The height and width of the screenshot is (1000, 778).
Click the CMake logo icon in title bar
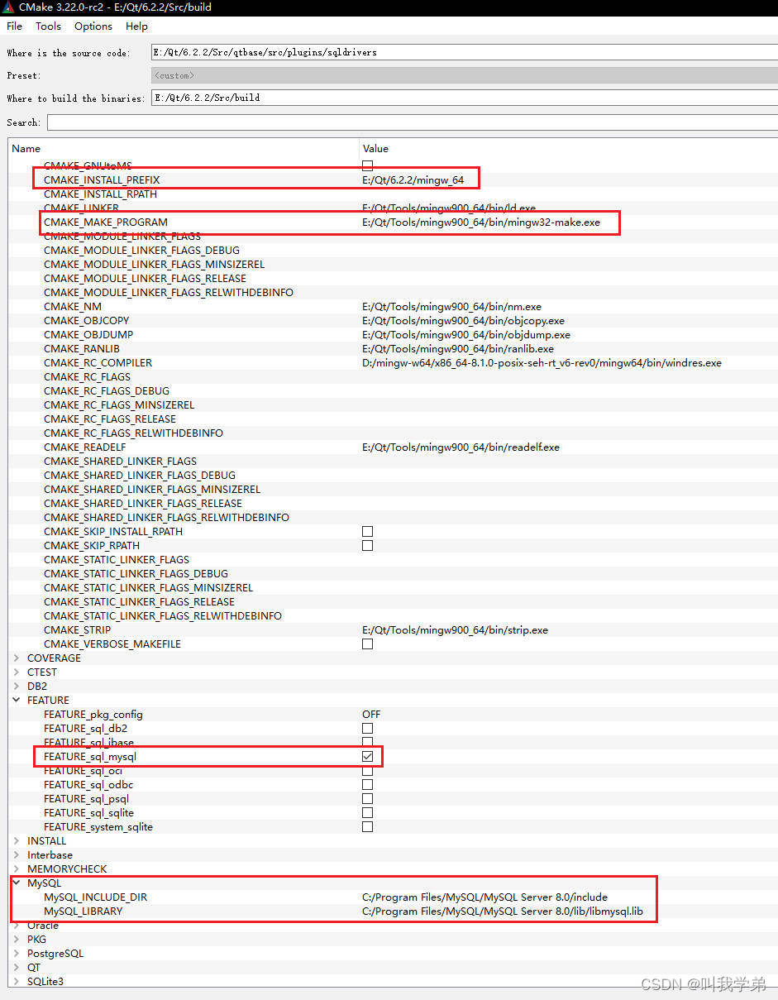click(x=7, y=7)
